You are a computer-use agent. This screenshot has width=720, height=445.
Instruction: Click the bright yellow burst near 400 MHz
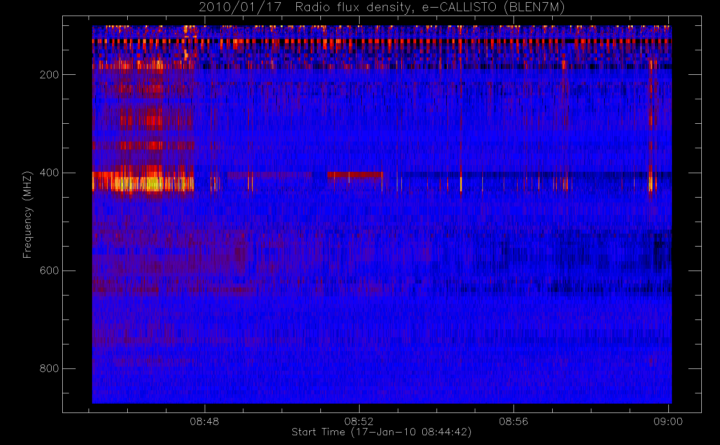[x=143, y=183]
